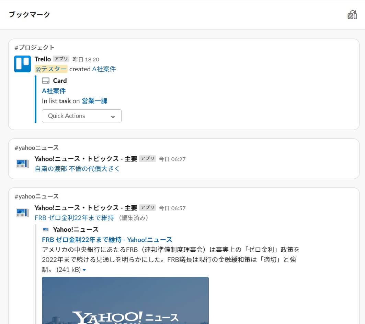365x324 pixels.
Task: Click the Trello sender name
Action: (43, 59)
